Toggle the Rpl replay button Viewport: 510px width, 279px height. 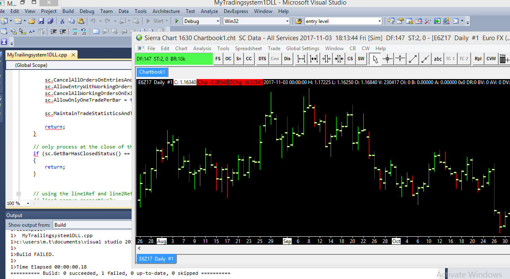478,59
